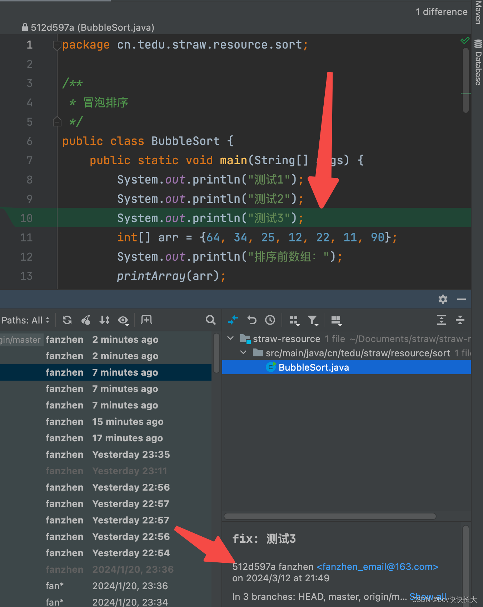Viewport: 483px width, 607px height.
Task: Open the changes filter funnel dropdown
Action: (x=313, y=321)
